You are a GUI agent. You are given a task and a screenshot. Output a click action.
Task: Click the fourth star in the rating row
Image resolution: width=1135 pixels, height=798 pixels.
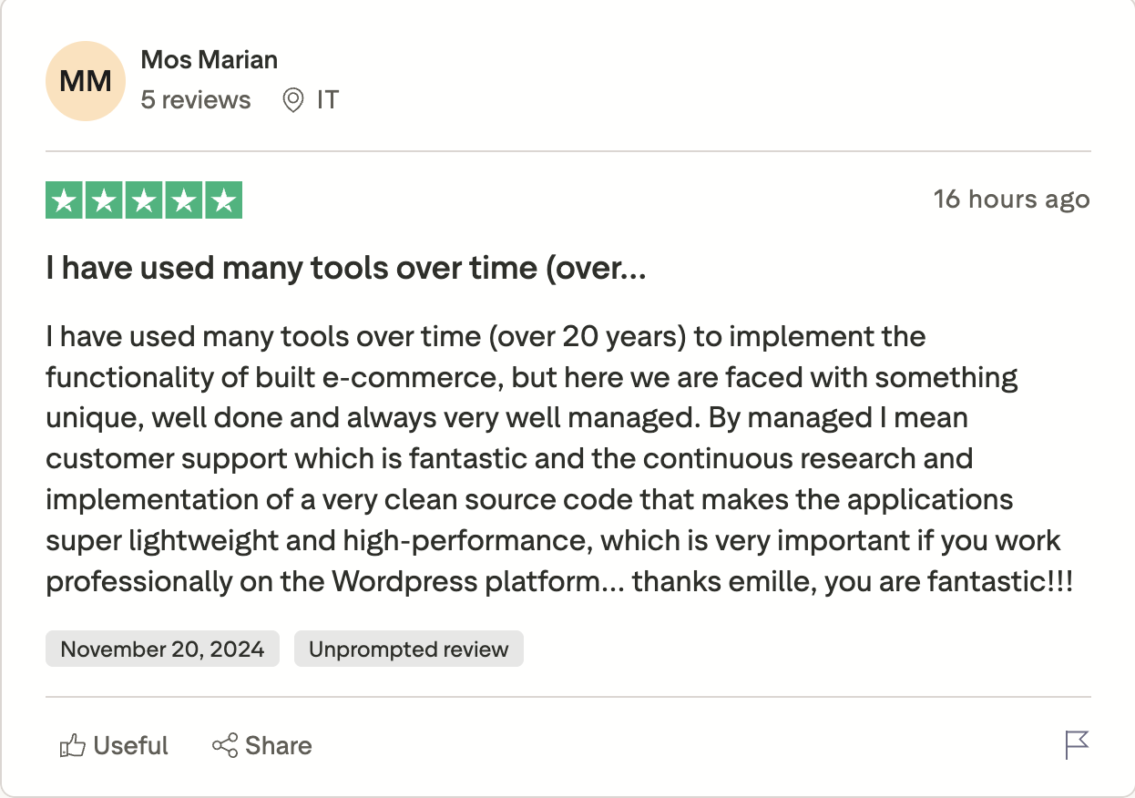182,199
